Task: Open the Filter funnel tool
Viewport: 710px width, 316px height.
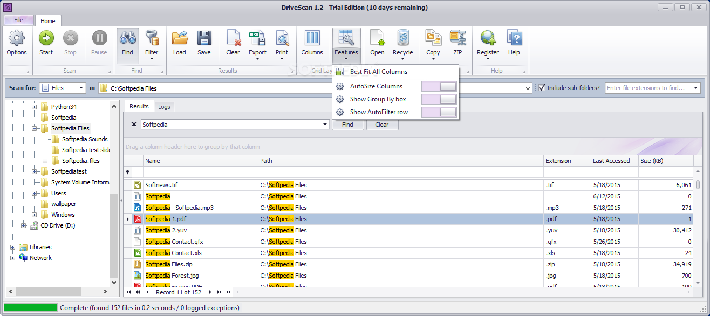Action: (152, 46)
